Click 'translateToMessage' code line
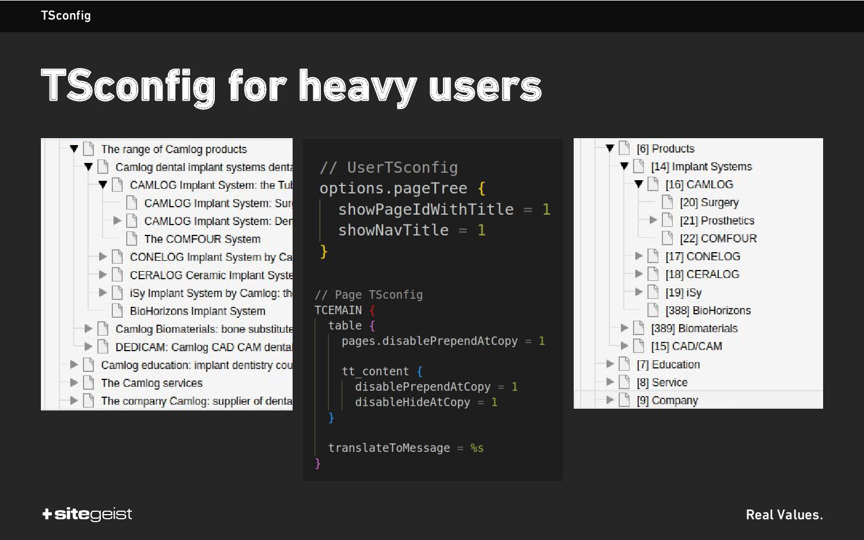864x540 pixels. click(406, 448)
